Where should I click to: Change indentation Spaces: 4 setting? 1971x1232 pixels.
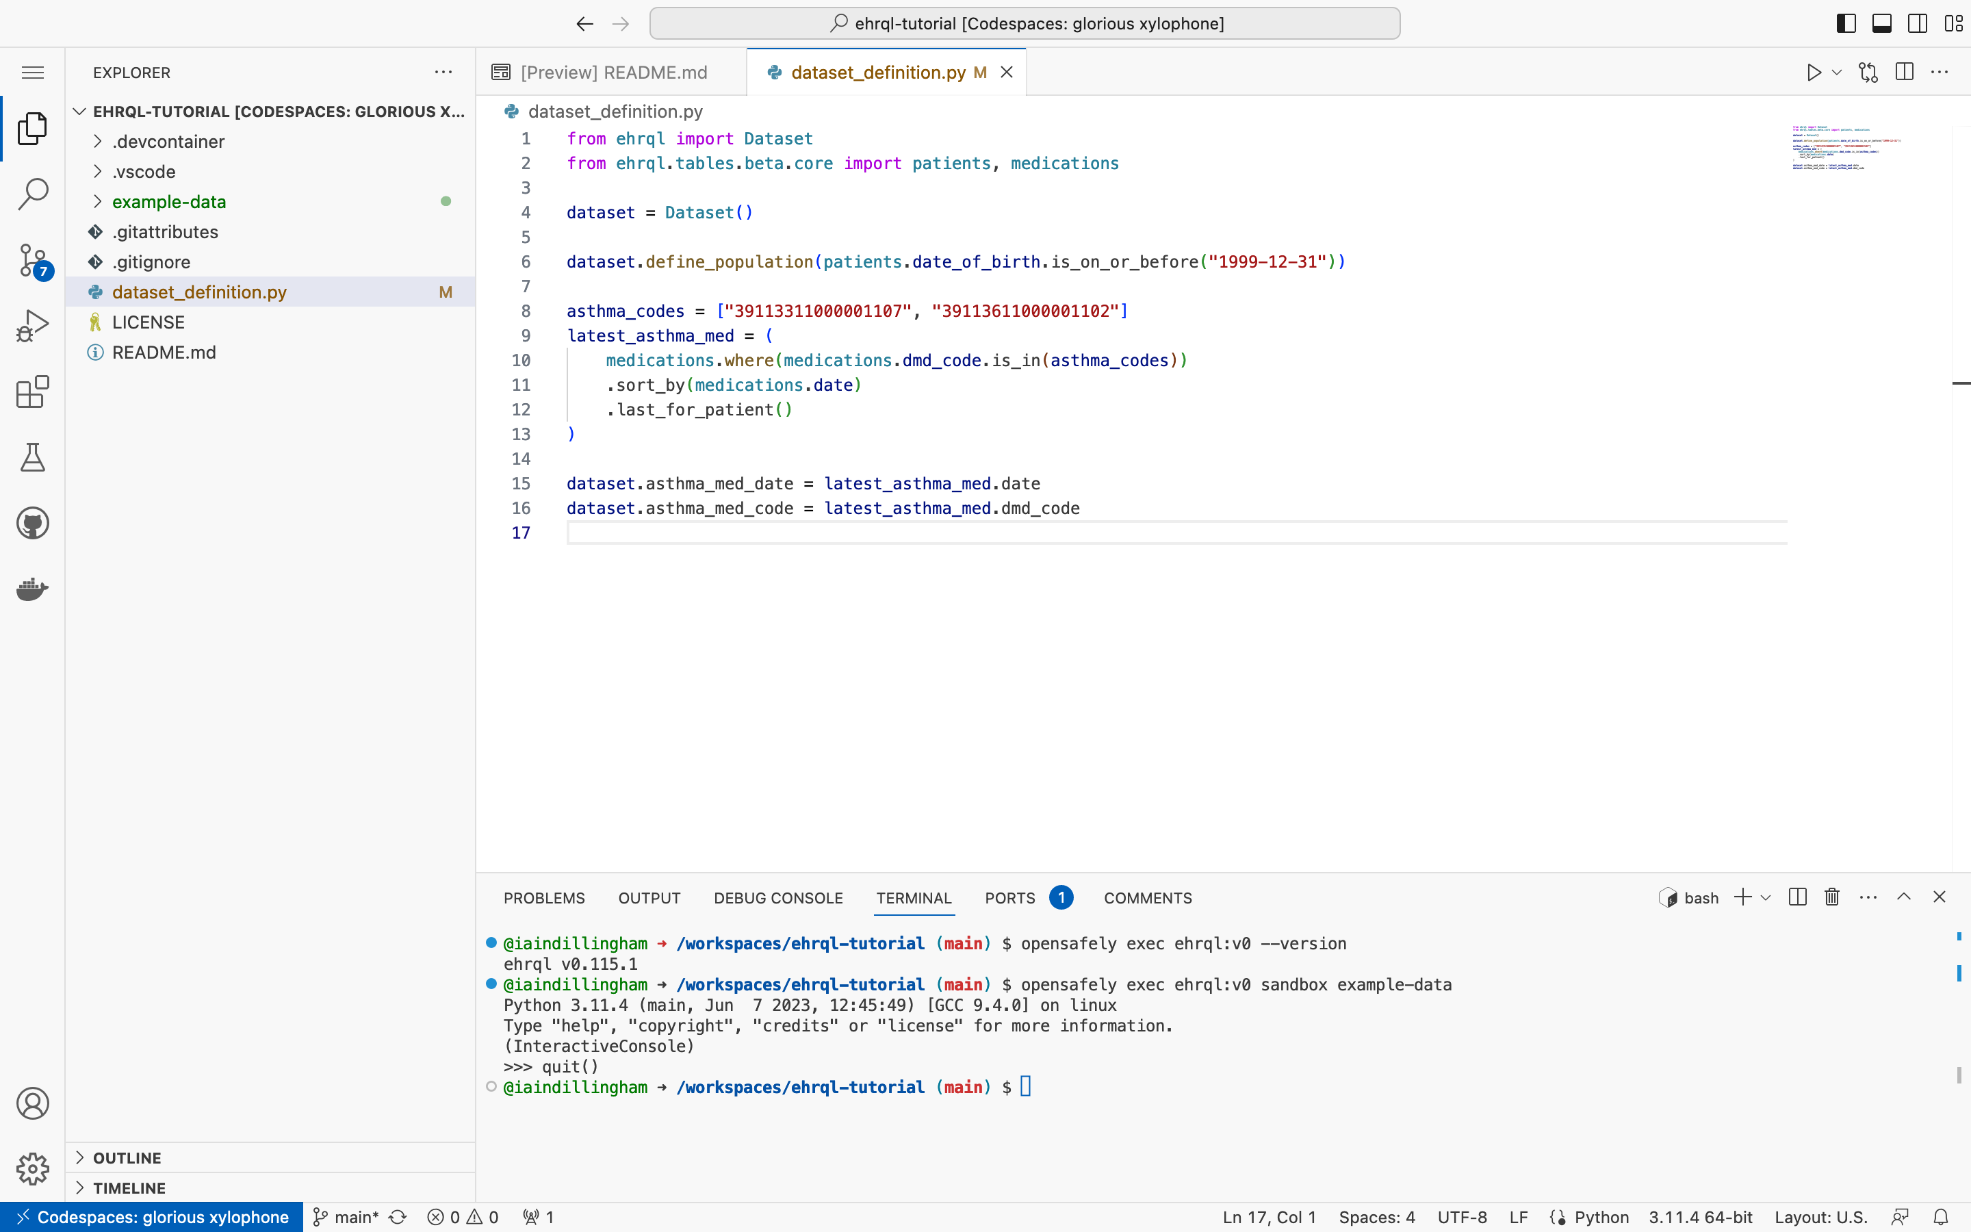[x=1376, y=1218]
